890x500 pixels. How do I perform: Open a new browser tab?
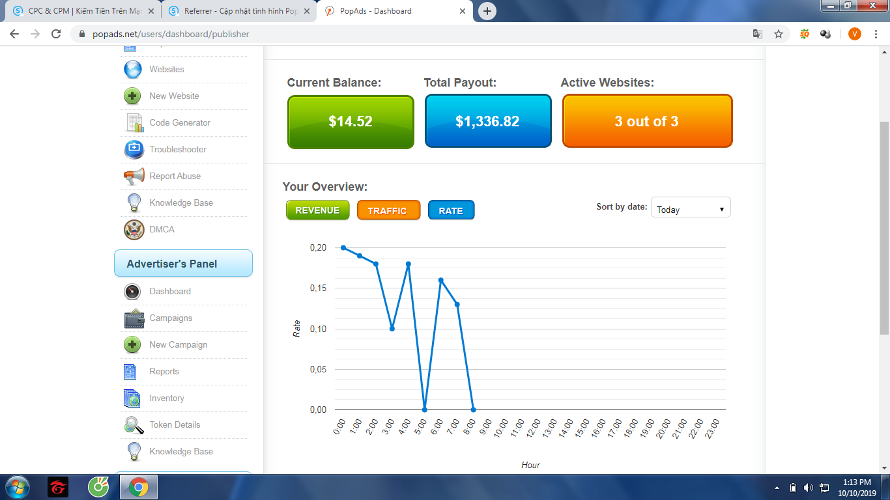[487, 11]
